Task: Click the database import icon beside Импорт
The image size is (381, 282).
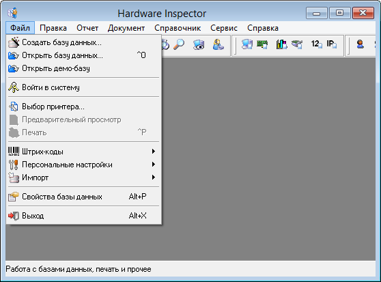Action: pyautogui.click(x=14, y=178)
